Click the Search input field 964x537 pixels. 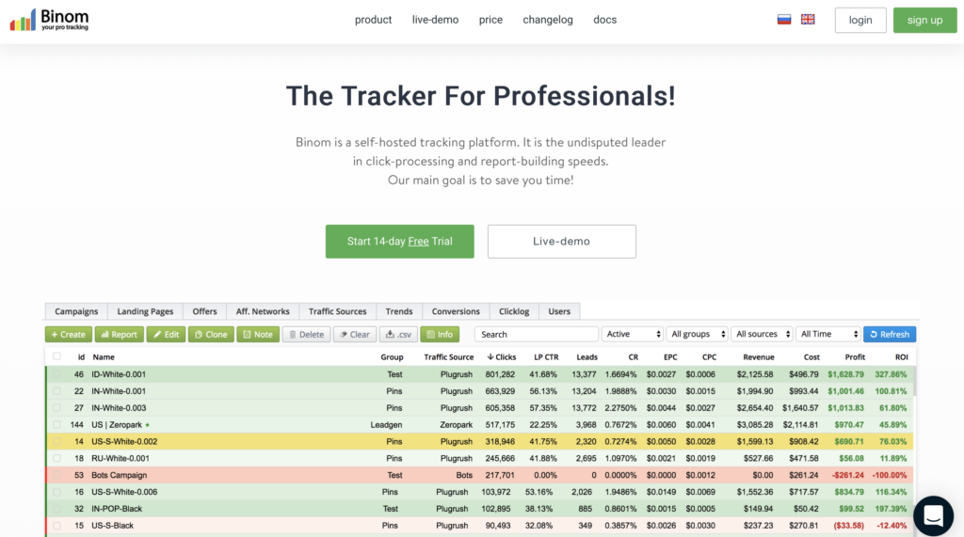pyautogui.click(x=536, y=334)
